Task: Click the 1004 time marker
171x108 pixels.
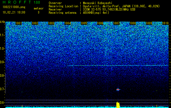Action: point(67,23)
